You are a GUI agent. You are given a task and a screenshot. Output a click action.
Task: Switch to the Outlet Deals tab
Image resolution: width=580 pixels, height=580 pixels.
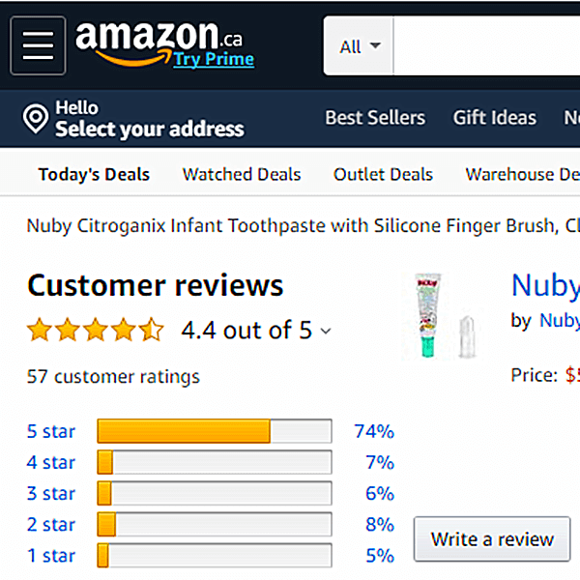coord(383,175)
